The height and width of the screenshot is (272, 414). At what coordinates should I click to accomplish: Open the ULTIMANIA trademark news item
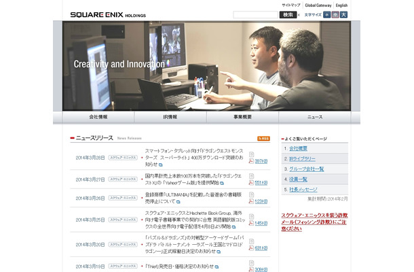click(x=193, y=198)
